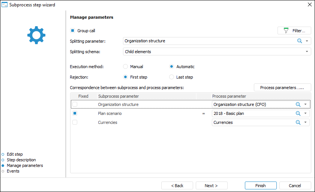Click search icon in Organization structure (CFO) row

(x=298, y=104)
